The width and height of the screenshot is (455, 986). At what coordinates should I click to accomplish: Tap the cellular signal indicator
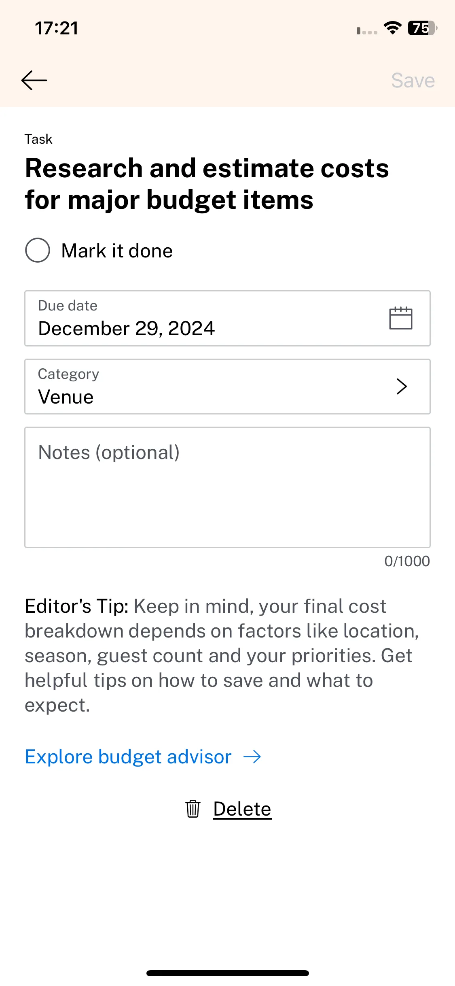click(x=367, y=31)
